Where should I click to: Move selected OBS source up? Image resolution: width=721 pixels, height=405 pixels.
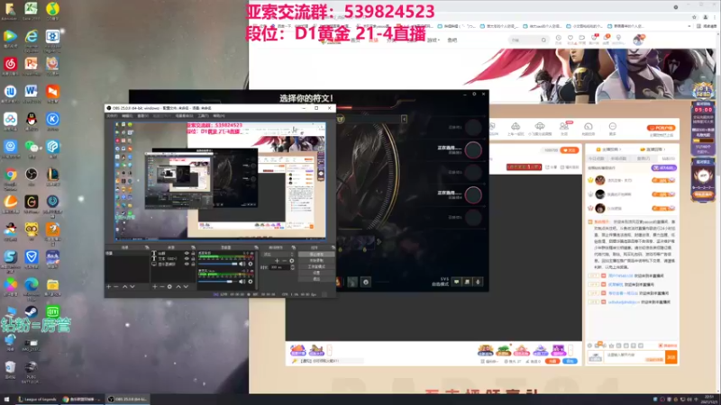click(x=178, y=286)
